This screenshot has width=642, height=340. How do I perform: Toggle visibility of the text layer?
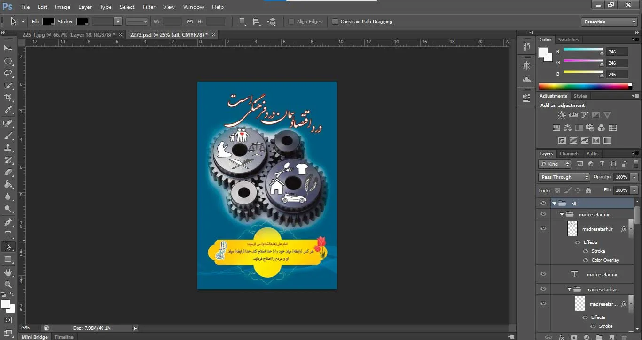click(543, 274)
